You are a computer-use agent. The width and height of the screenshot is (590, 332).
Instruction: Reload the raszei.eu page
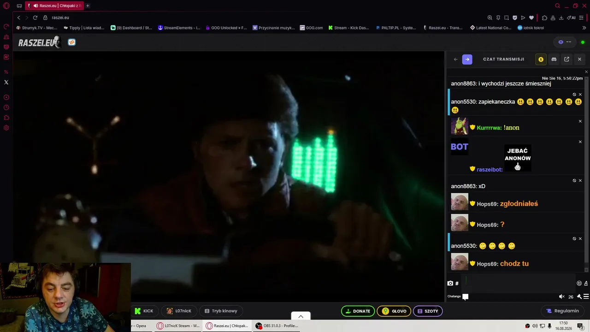coord(35,18)
